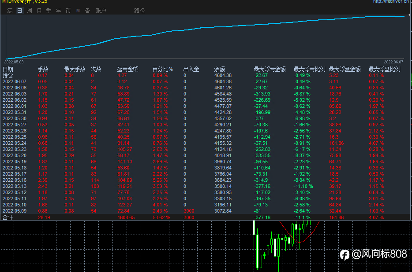Image resolution: width=412 pixels, height=272 pixels.
Task: Click balance 4604.38 in the 持仓 row
Action: click(223, 76)
